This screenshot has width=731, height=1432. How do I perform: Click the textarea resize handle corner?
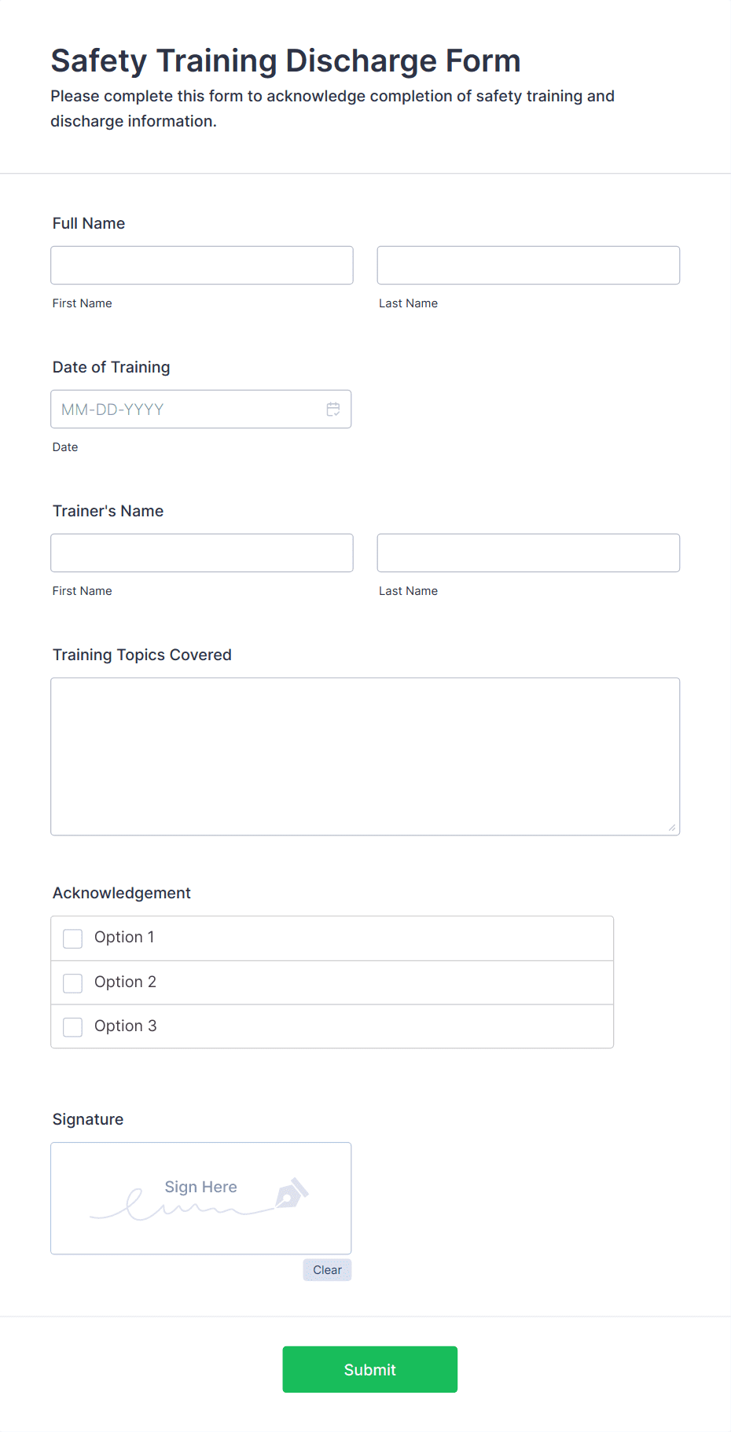[x=674, y=828]
